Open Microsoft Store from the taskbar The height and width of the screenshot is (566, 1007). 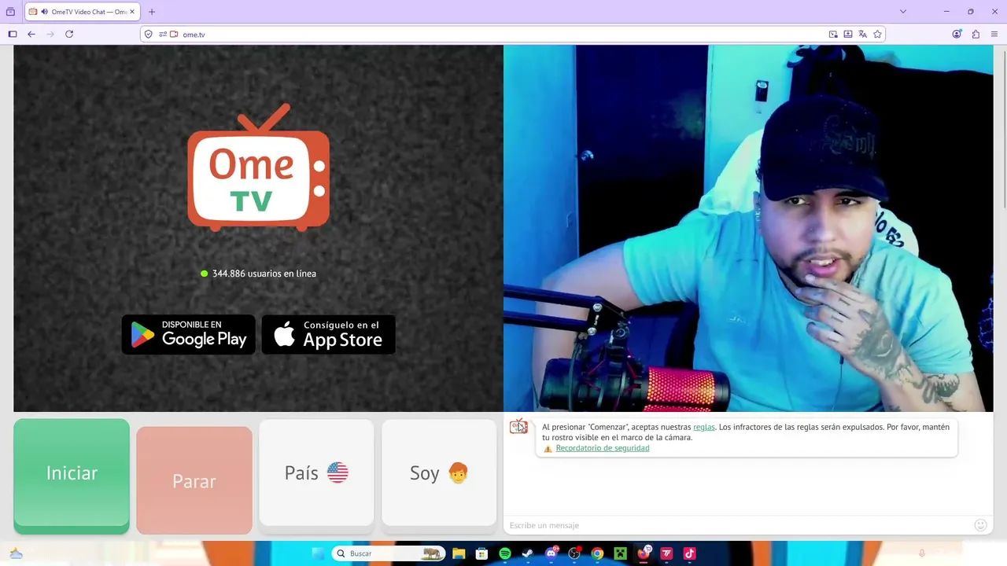[x=481, y=553]
